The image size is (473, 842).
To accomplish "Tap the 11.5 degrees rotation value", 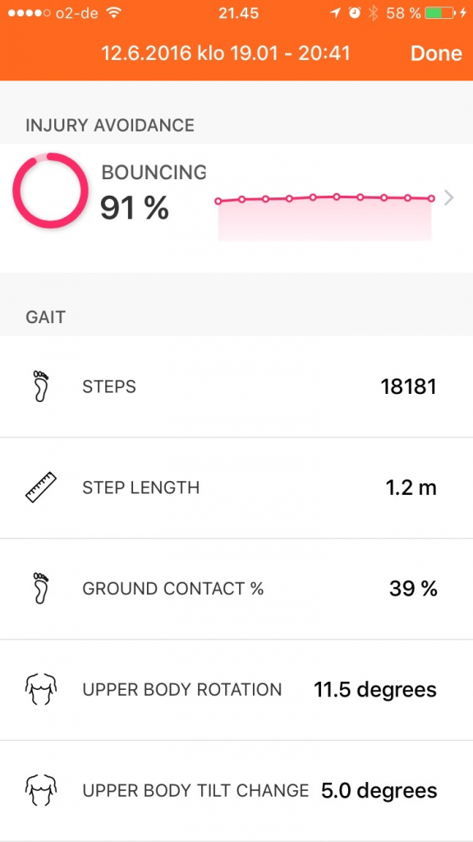I will point(374,690).
